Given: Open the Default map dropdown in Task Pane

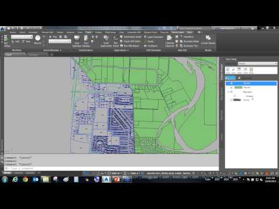Looking at the screenshot, I should tap(257, 63).
